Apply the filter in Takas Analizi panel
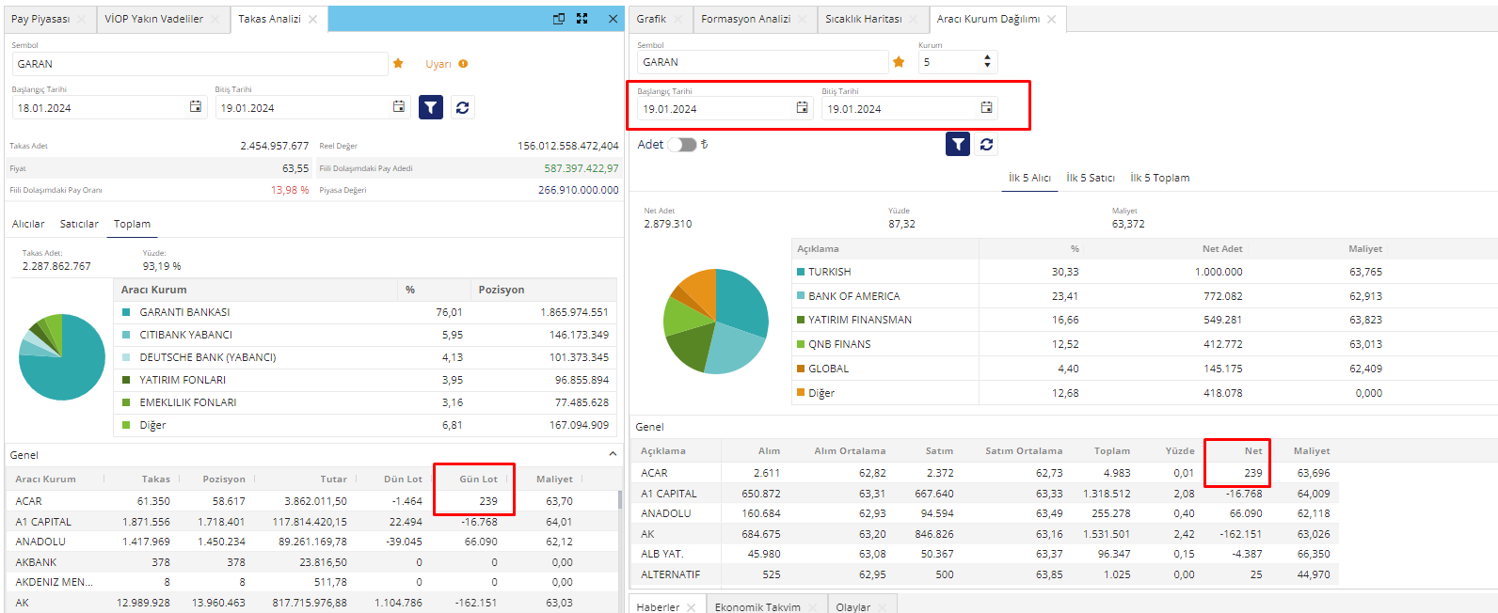Image resolution: width=1498 pixels, height=613 pixels. 430,108
